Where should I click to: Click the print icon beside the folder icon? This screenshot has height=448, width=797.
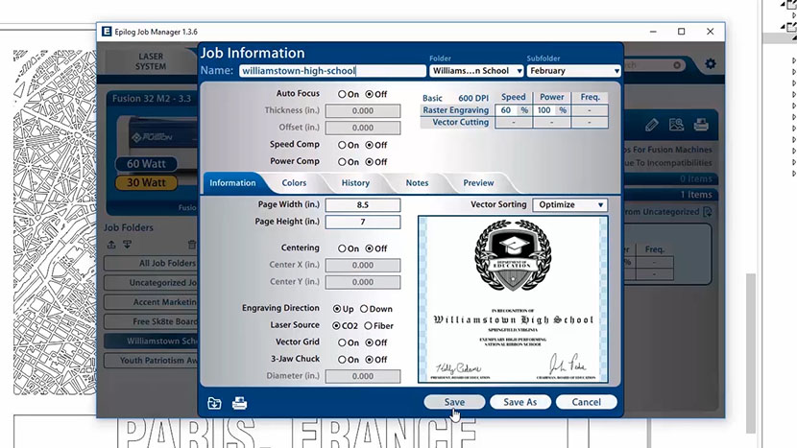[x=239, y=403]
